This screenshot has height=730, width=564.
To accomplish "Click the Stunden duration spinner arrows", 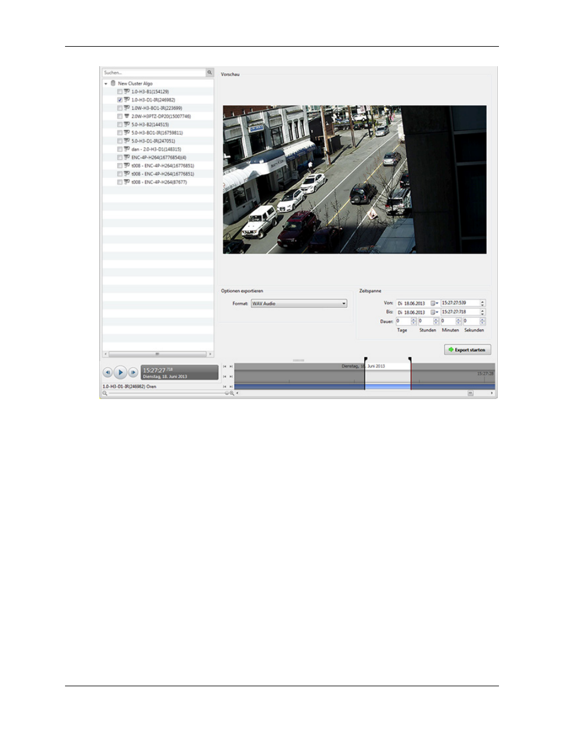I will 436,321.
